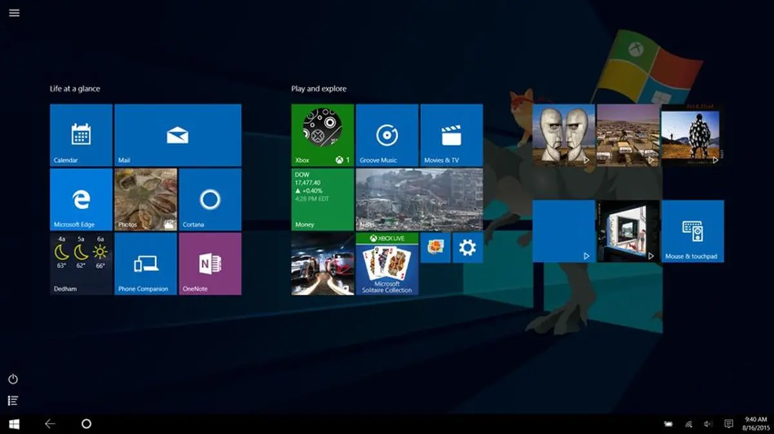Open the Movies & TV tile
This screenshot has width=774, height=434.
coord(451,135)
